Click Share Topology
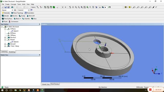 click(17, 13)
